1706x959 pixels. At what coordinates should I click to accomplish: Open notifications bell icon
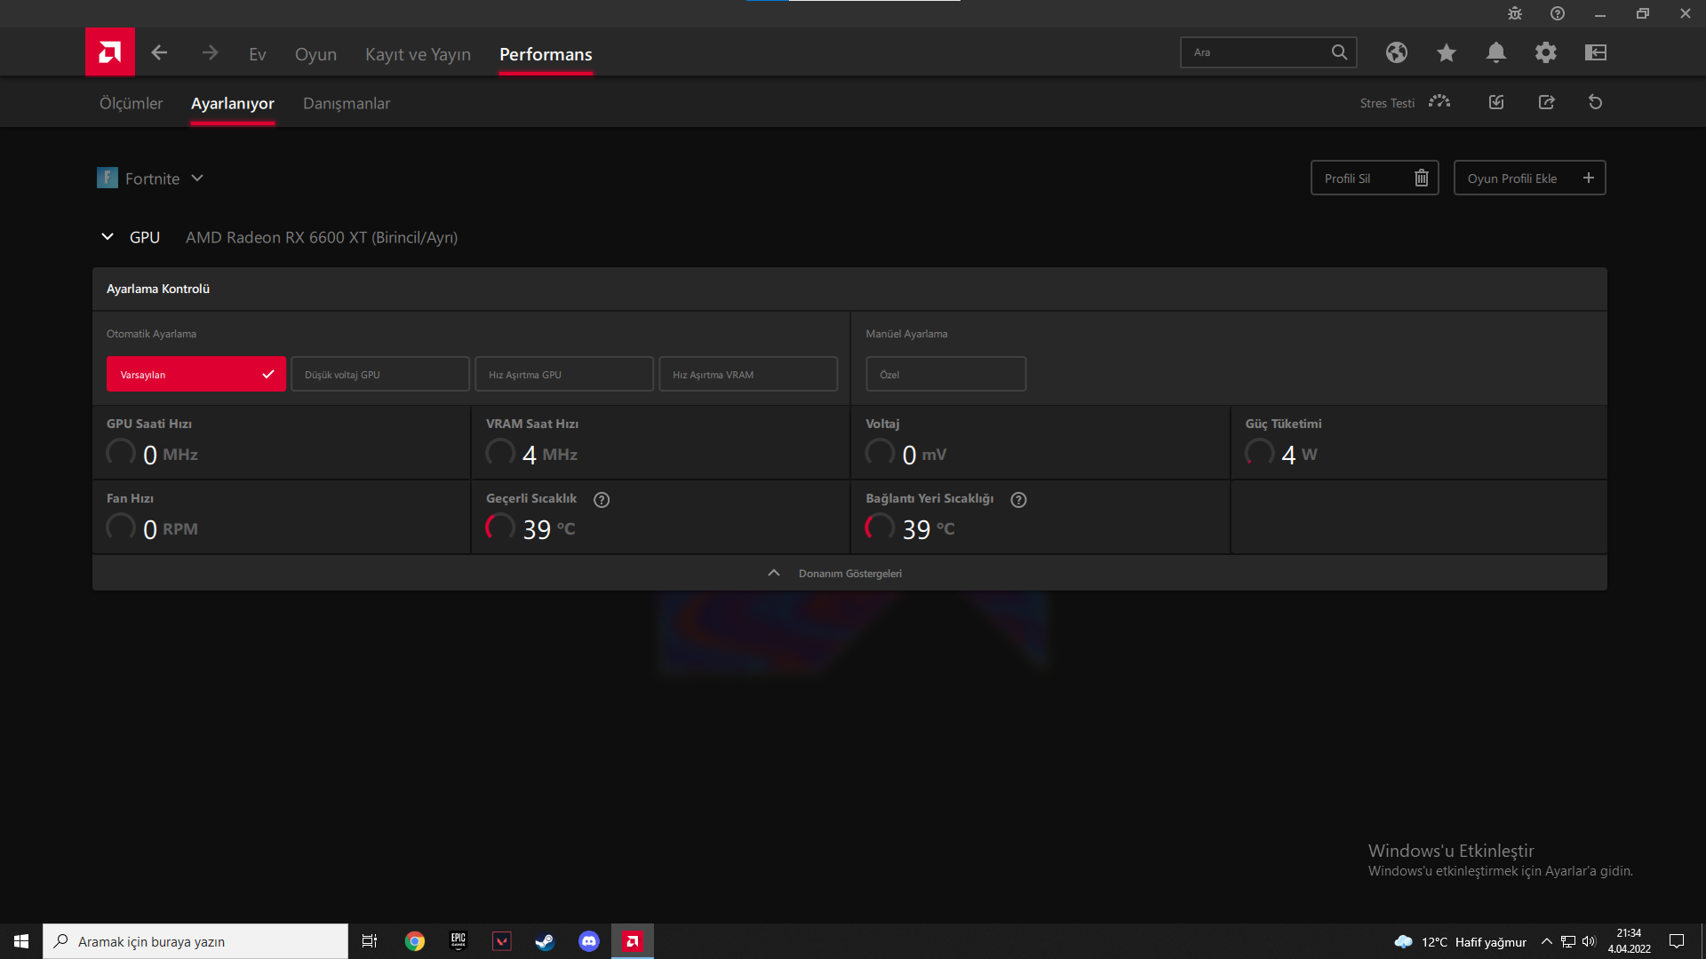pyautogui.click(x=1495, y=52)
